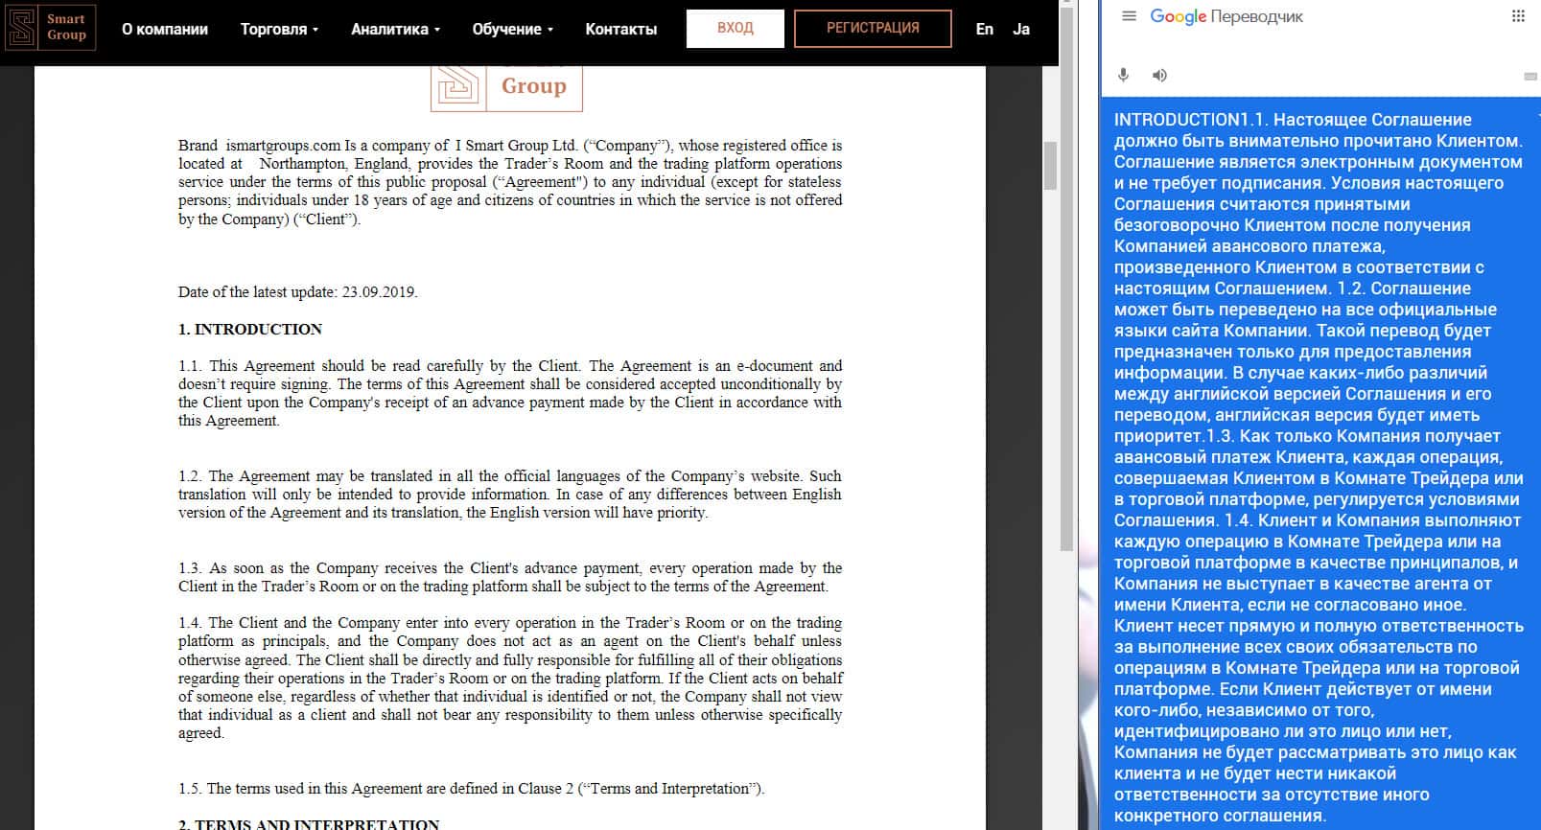This screenshot has width=1541, height=830.
Task: Click the paragraph starting "Brand ismartgroups.com"
Action: pos(510,182)
